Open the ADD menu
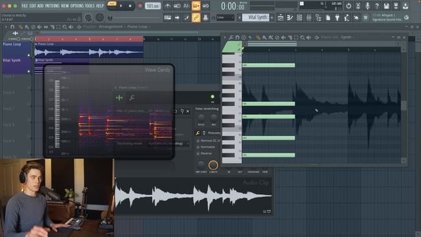Viewport: 421px width, 237px height. (40, 6)
